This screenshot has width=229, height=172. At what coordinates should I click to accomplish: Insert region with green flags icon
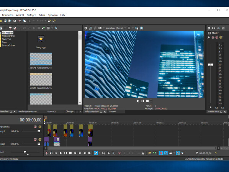coord(154,153)
